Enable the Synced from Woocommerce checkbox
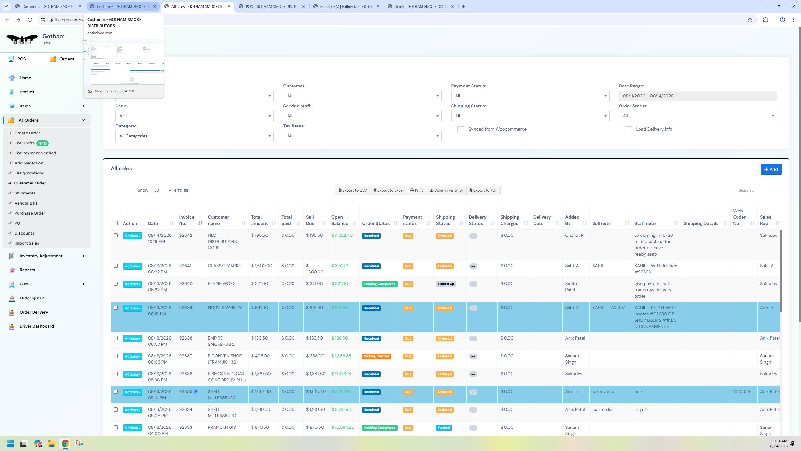This screenshot has width=801, height=451. [x=461, y=129]
